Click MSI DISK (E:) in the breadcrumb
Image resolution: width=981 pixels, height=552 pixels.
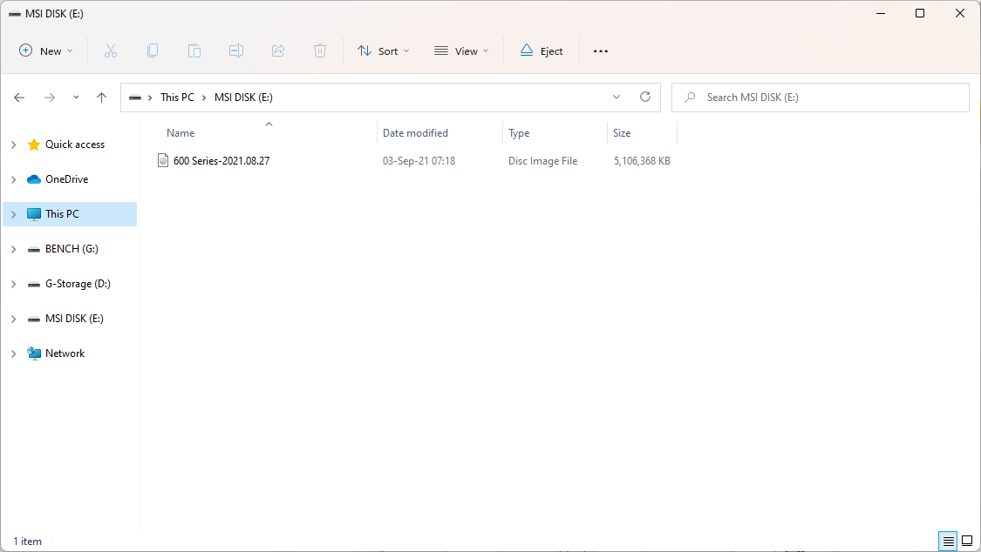click(243, 98)
